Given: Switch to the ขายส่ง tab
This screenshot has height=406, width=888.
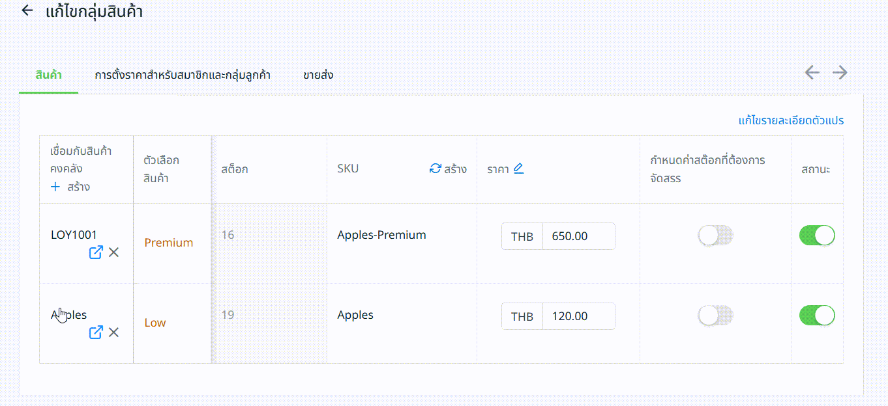Looking at the screenshot, I should tap(318, 75).
